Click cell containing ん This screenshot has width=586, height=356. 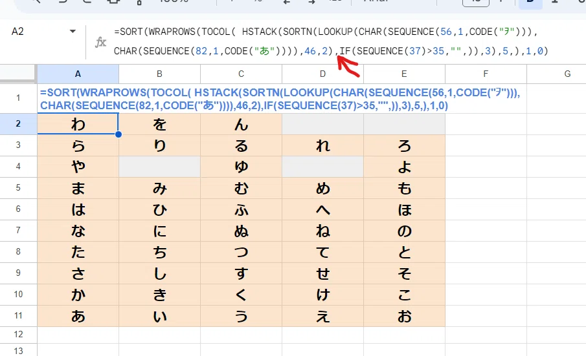[241, 124]
